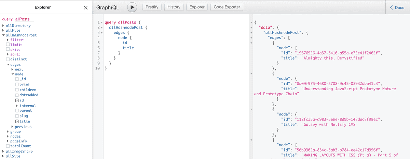Expand the pageInfo field

[8, 141]
